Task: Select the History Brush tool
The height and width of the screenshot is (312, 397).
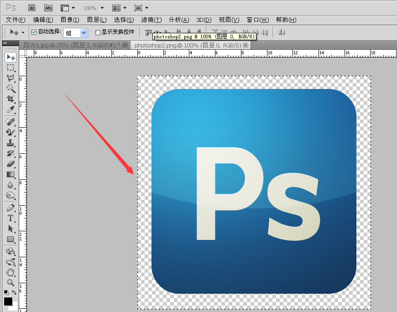Action: point(10,153)
